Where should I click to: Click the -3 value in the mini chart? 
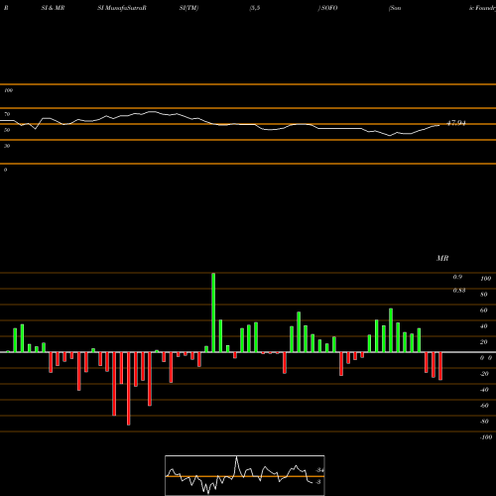(317, 482)
